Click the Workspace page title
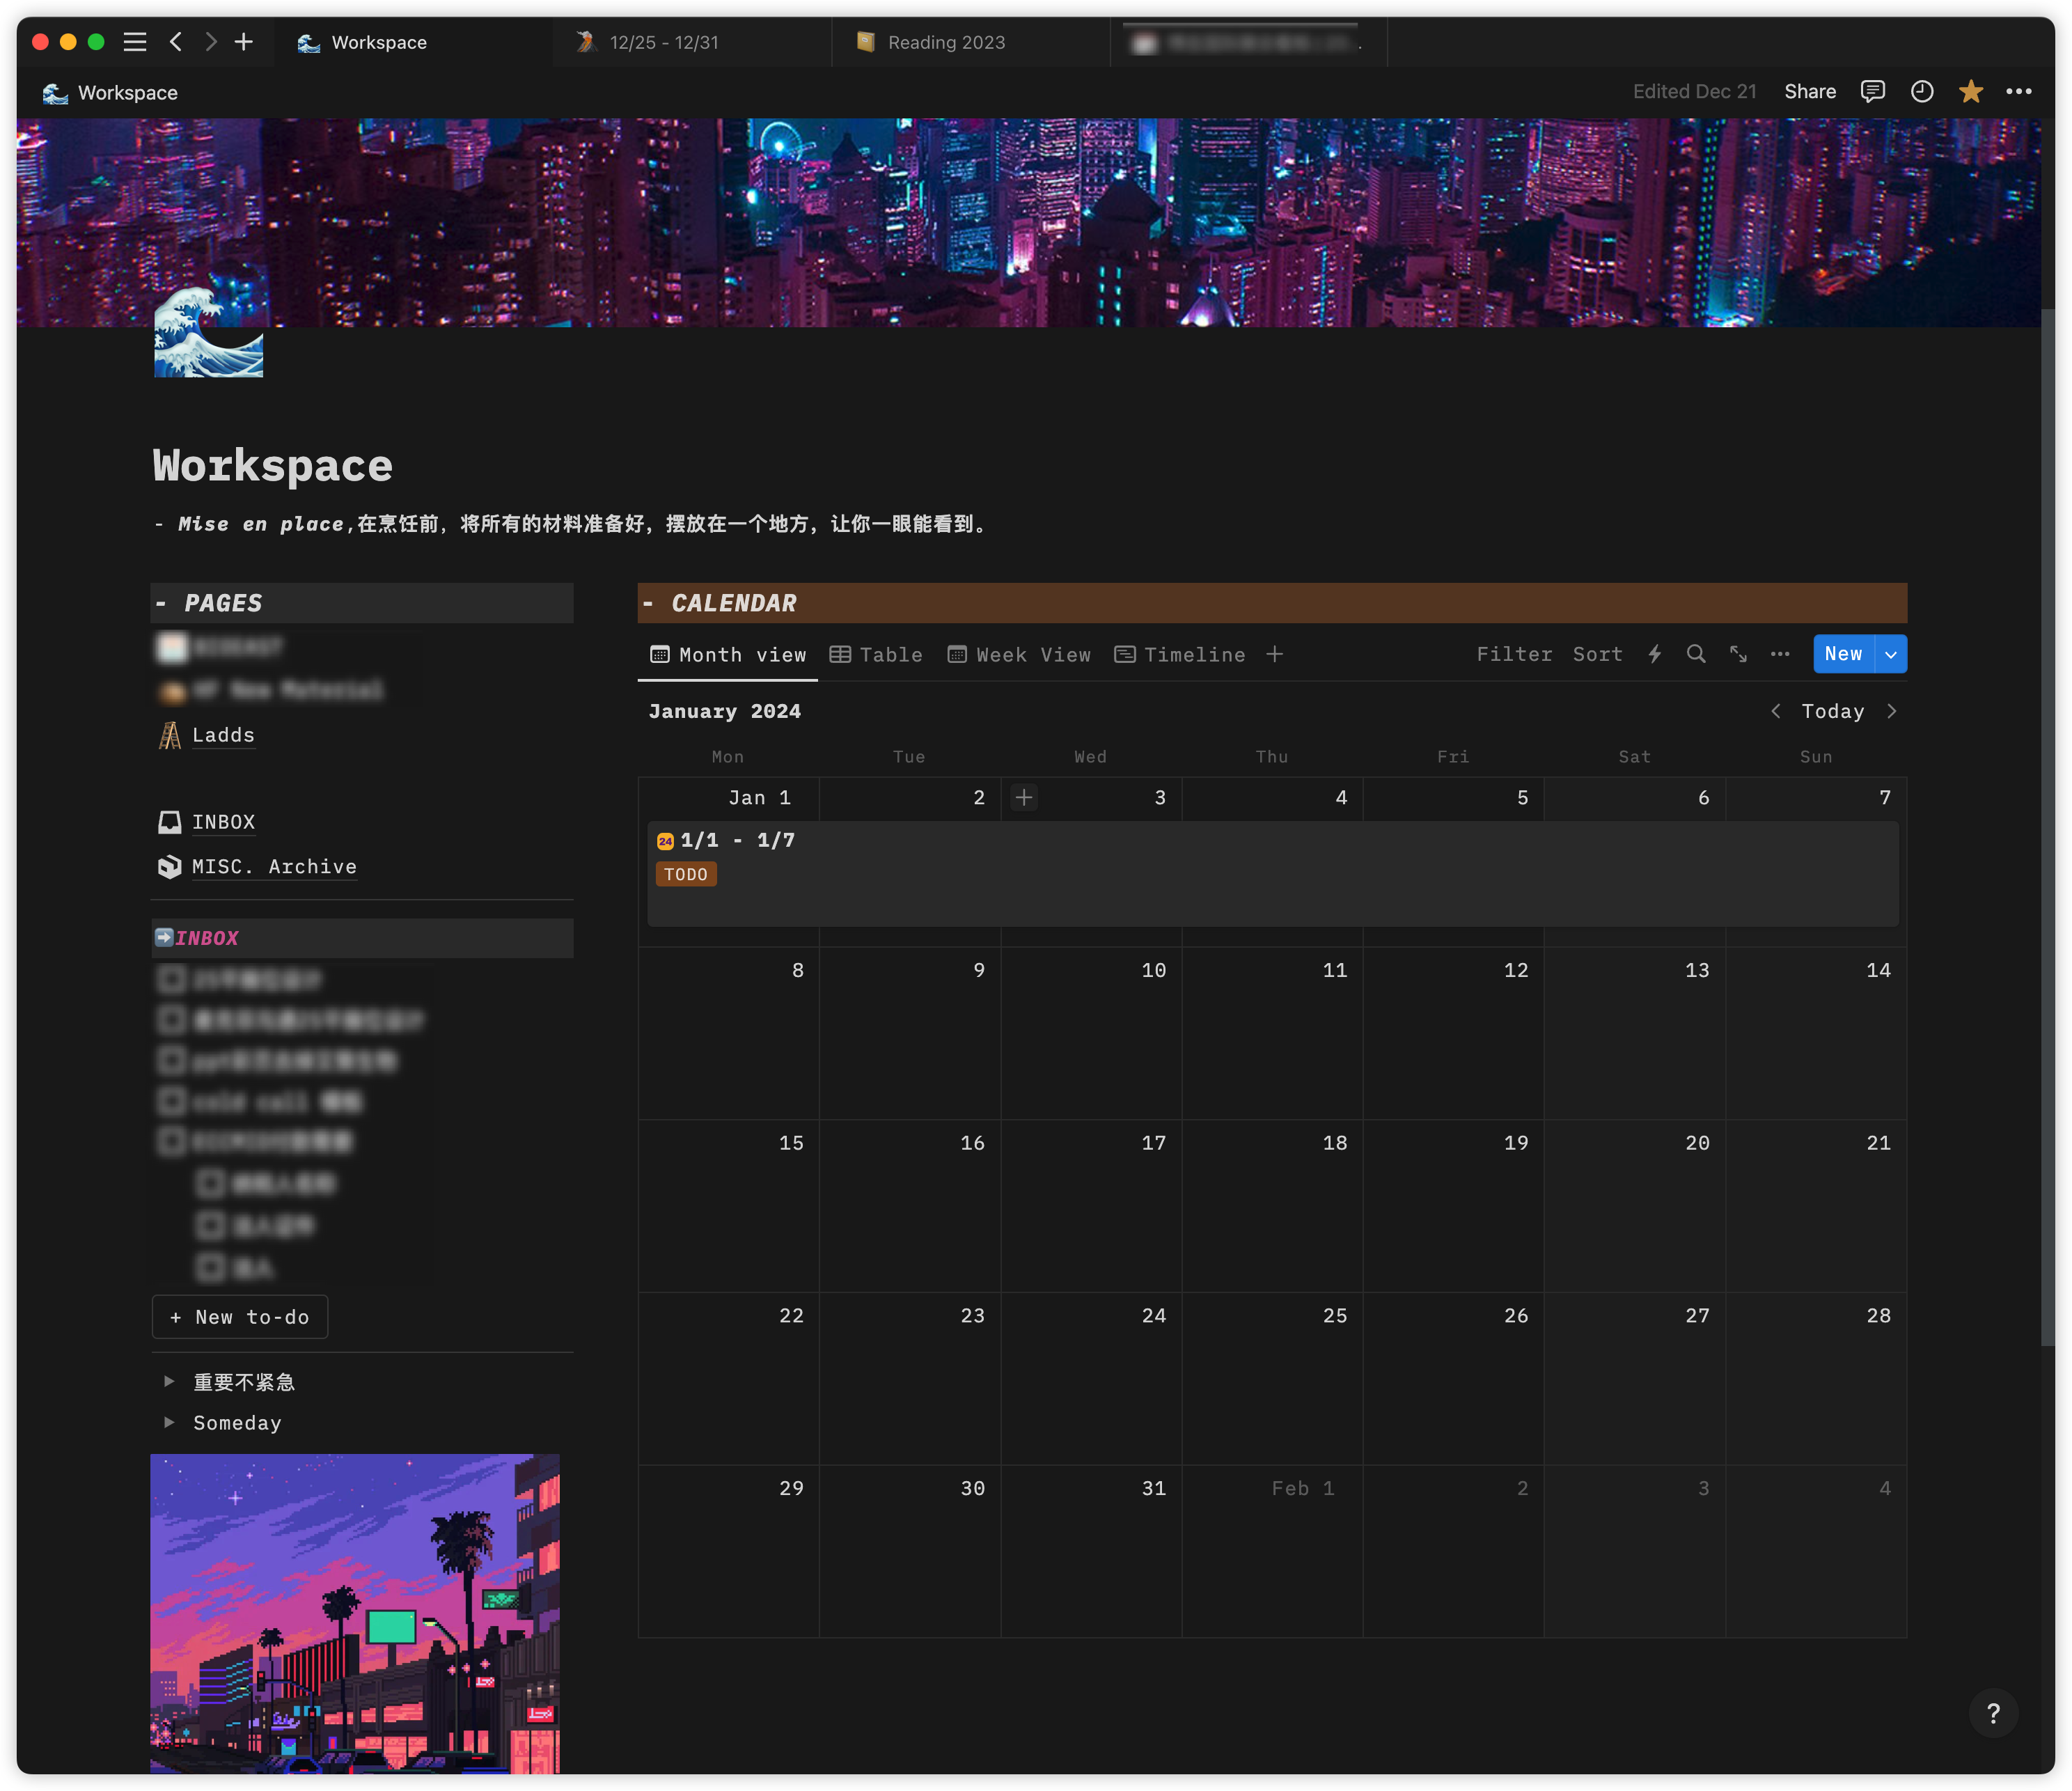2072x1791 pixels. (272, 466)
